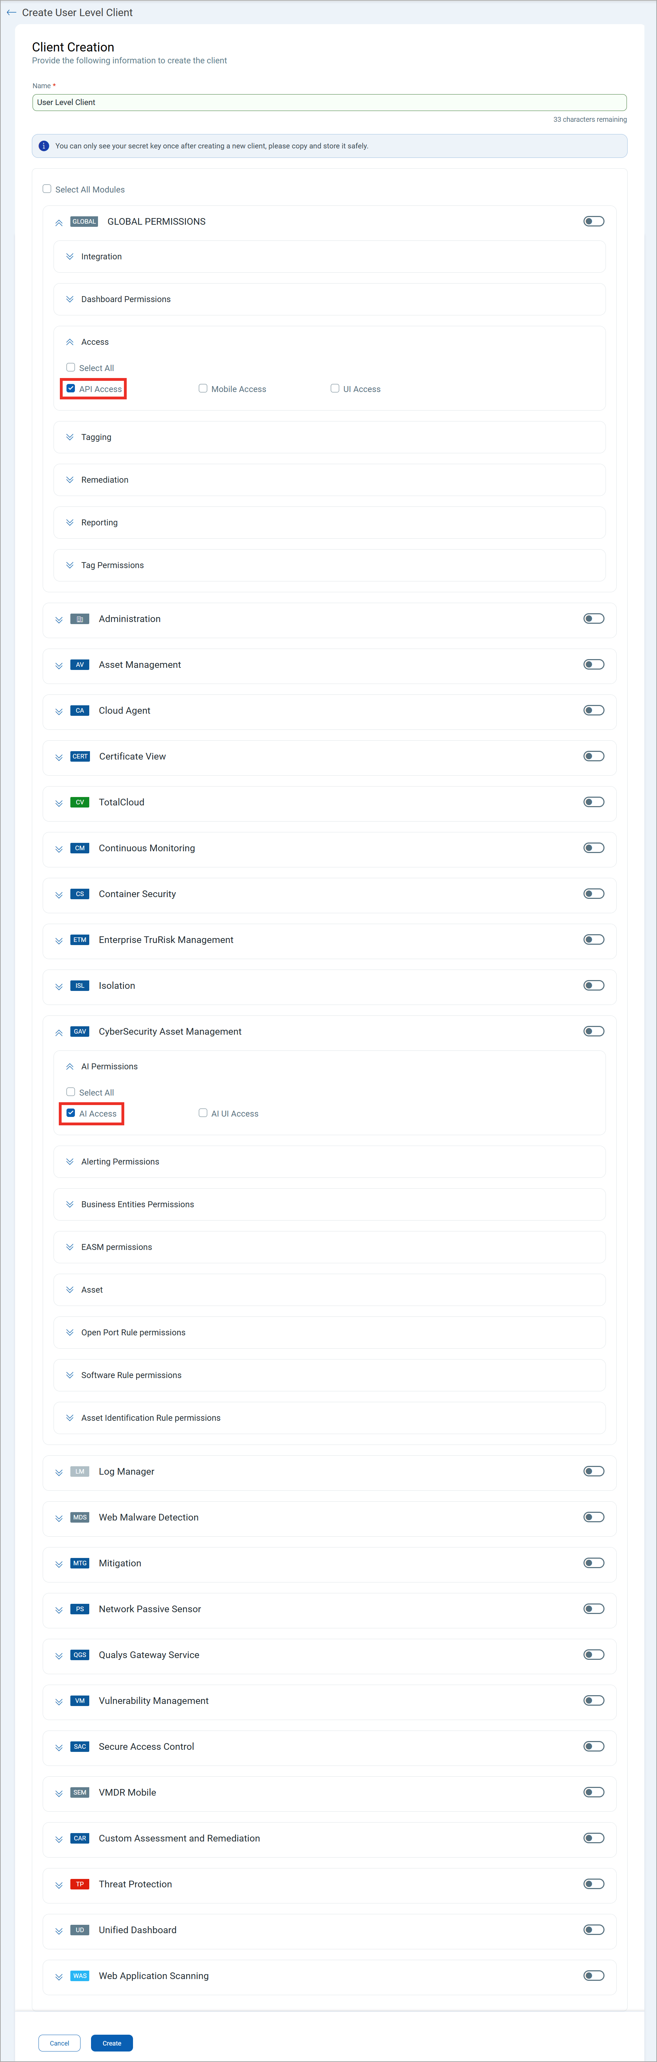The width and height of the screenshot is (657, 2062).
Task: Click the Name input field
Action: click(x=329, y=103)
